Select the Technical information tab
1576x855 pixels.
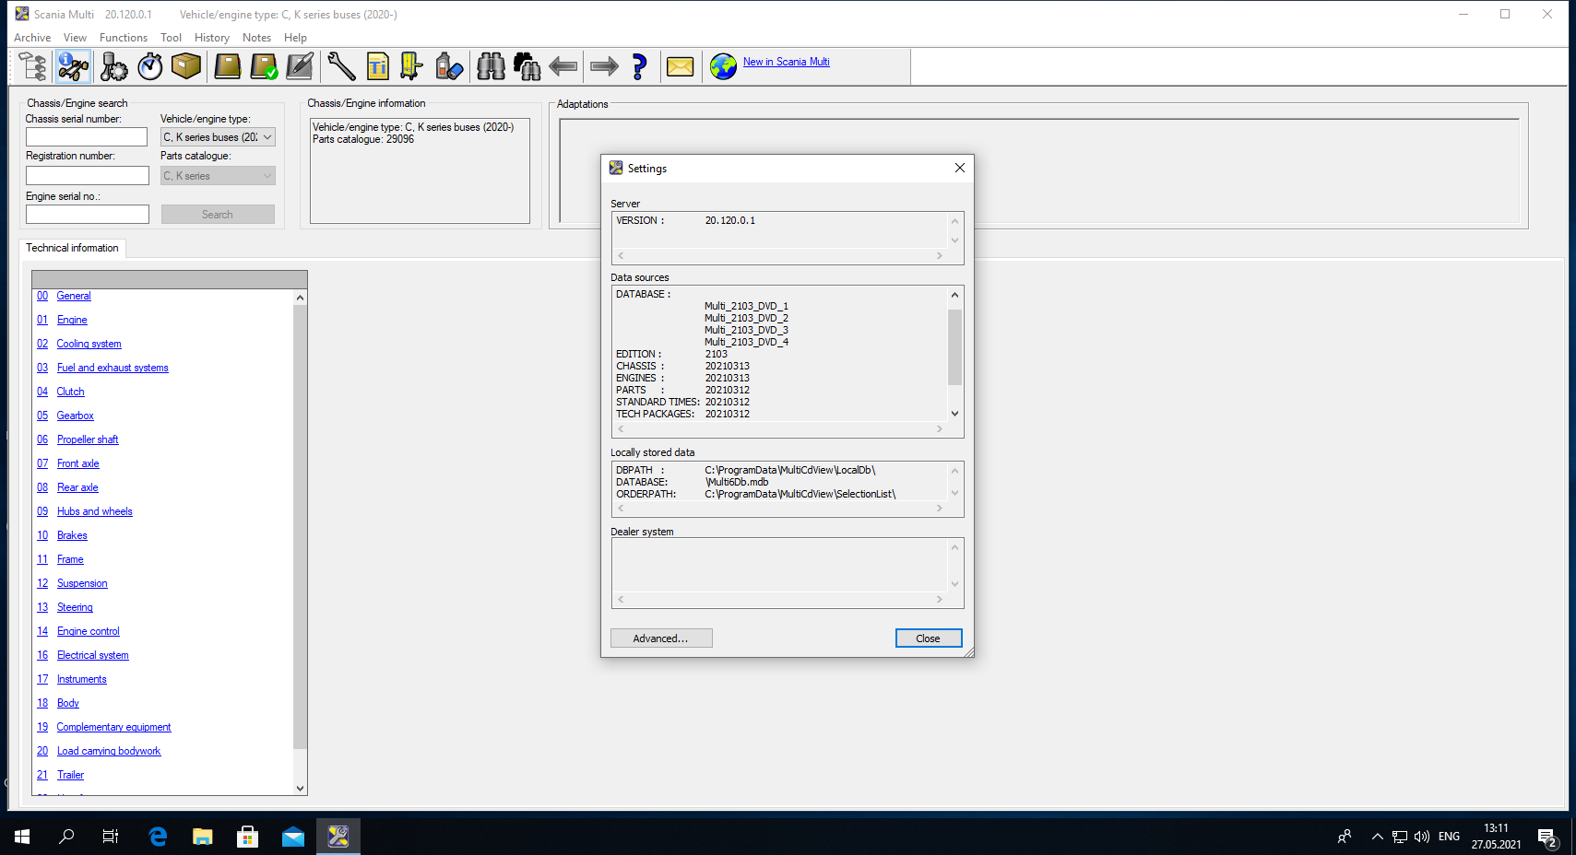click(72, 248)
